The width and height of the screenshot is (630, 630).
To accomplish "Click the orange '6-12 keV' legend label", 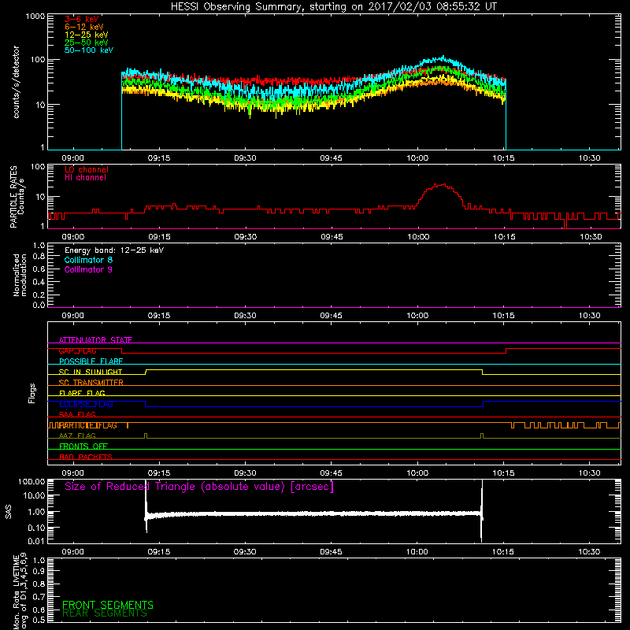I will tap(84, 27).
